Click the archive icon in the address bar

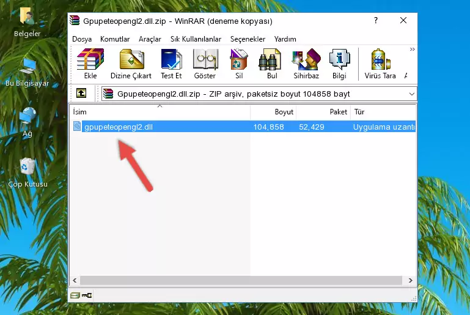pos(108,94)
